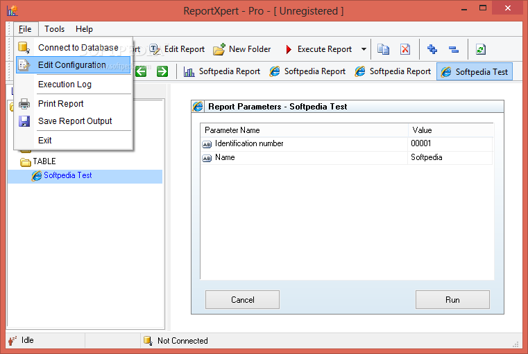The height and width of the screenshot is (354, 528).
Task: Click the database icon beside Connect to Database
Action: pyautogui.click(x=24, y=47)
